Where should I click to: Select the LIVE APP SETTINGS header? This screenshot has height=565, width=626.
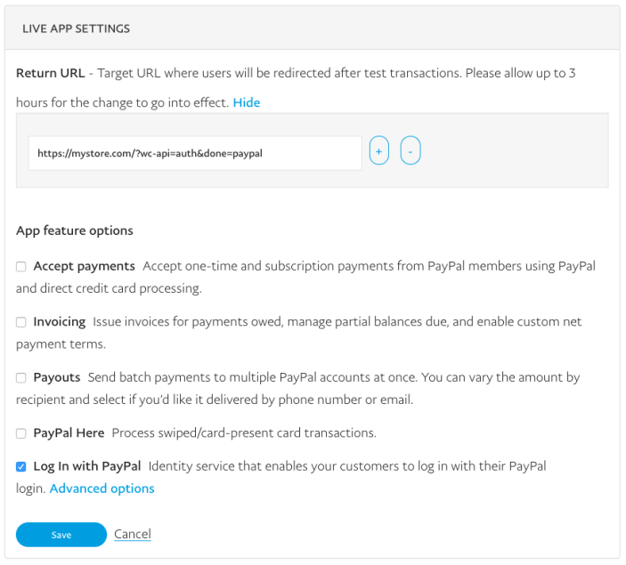(76, 28)
